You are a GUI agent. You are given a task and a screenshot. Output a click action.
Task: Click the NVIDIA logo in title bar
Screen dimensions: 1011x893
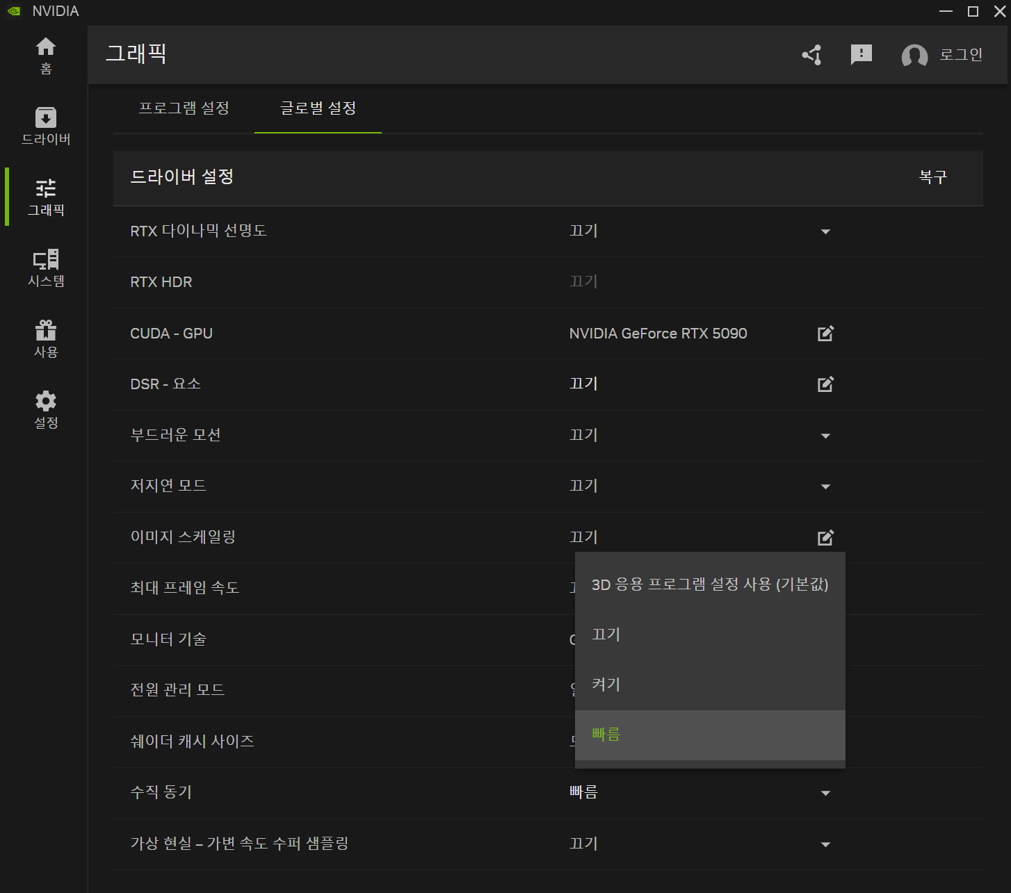[x=14, y=11]
